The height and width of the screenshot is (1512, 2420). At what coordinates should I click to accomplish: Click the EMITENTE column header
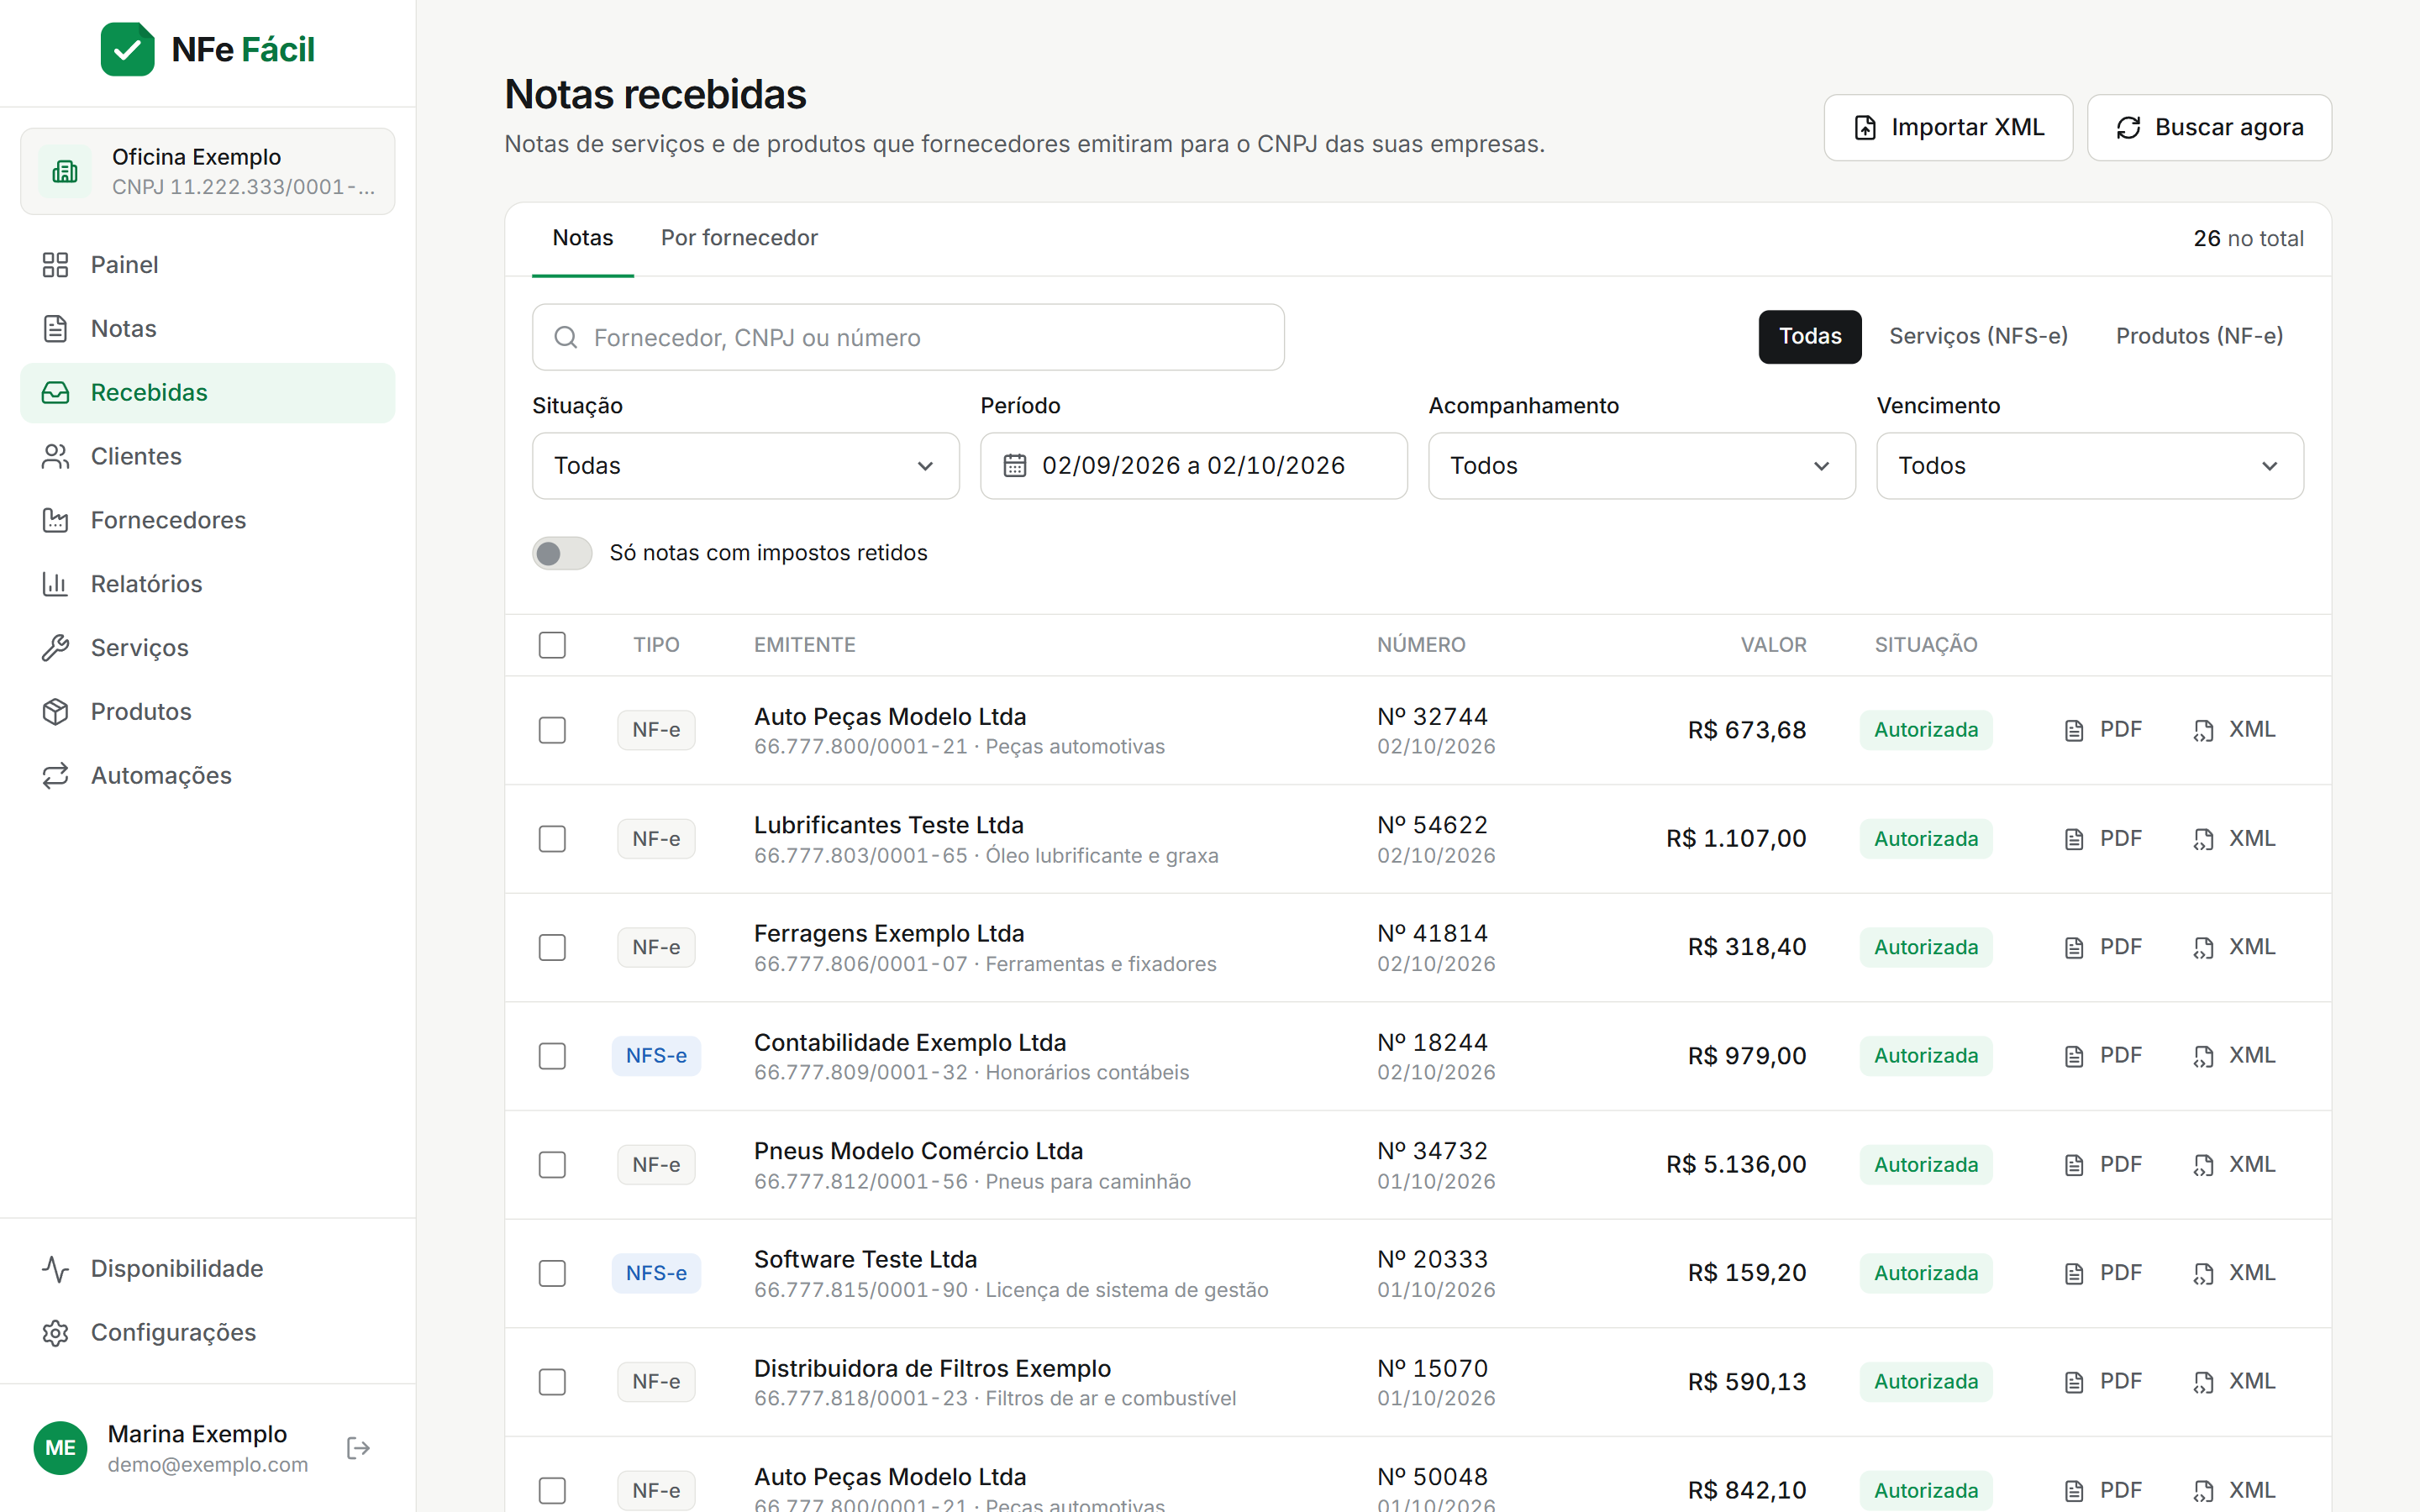[804, 645]
